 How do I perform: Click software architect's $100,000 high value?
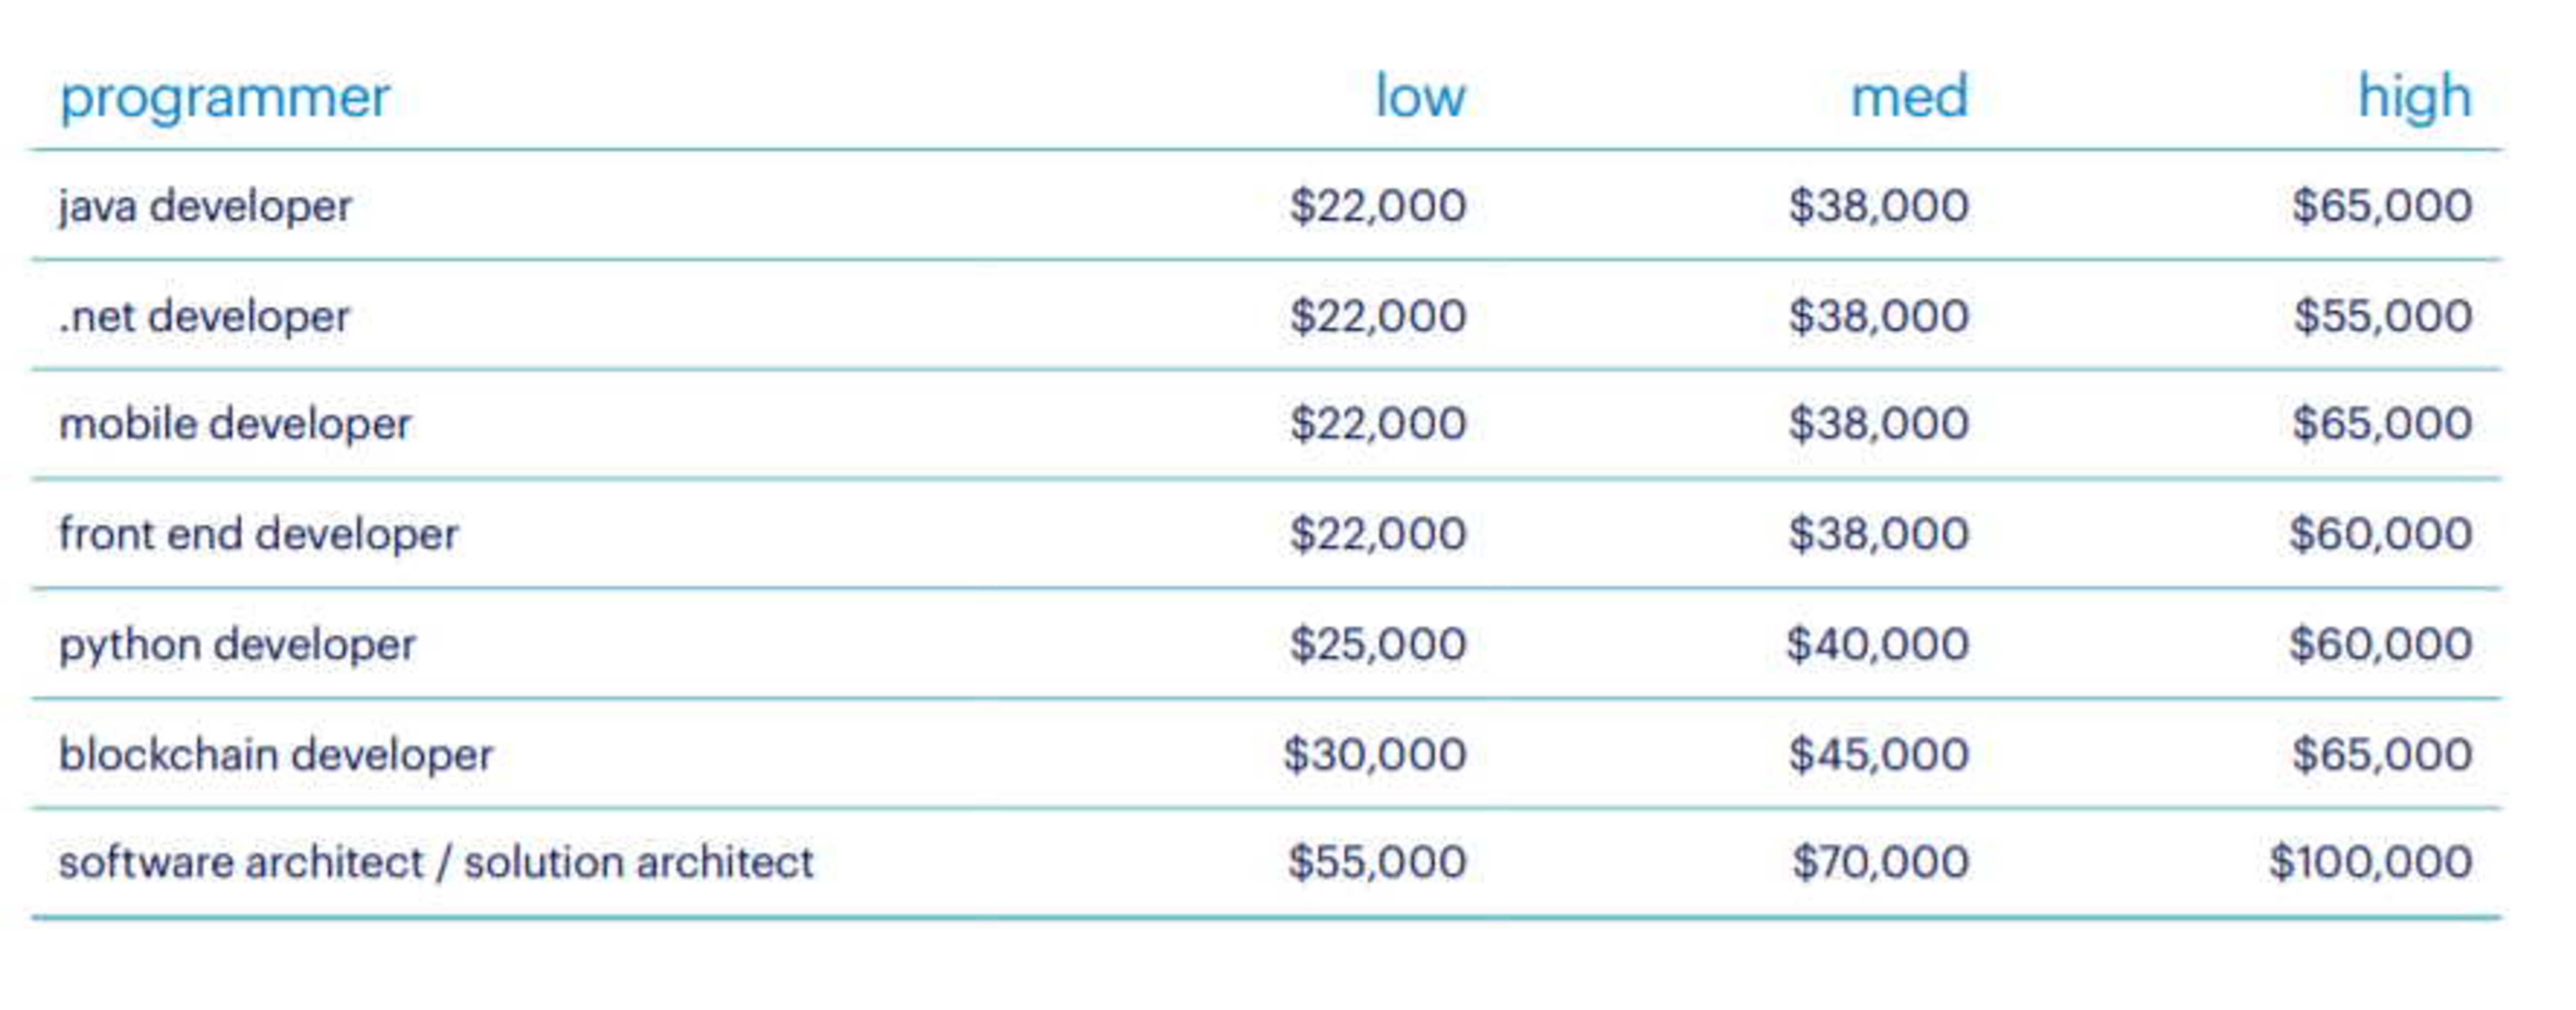point(2371,862)
